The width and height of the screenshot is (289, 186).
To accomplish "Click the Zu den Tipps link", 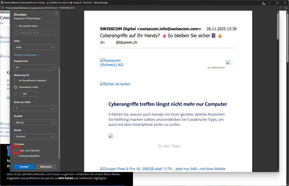I will click(x=169, y=146).
